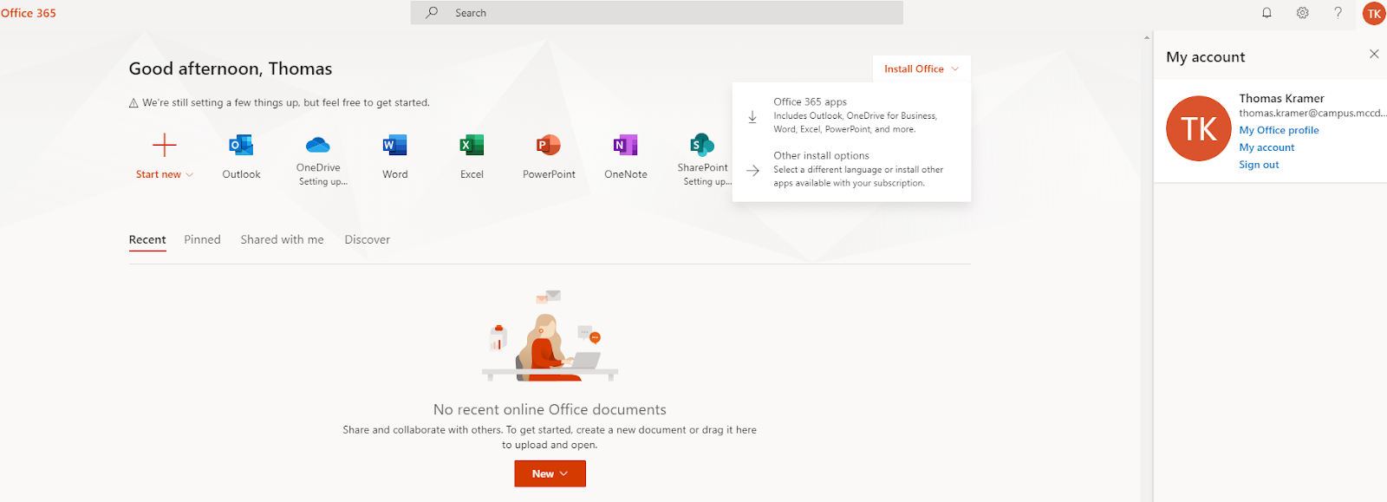Click the large TK profile picture
The width and height of the screenshot is (1387, 502).
(x=1199, y=128)
